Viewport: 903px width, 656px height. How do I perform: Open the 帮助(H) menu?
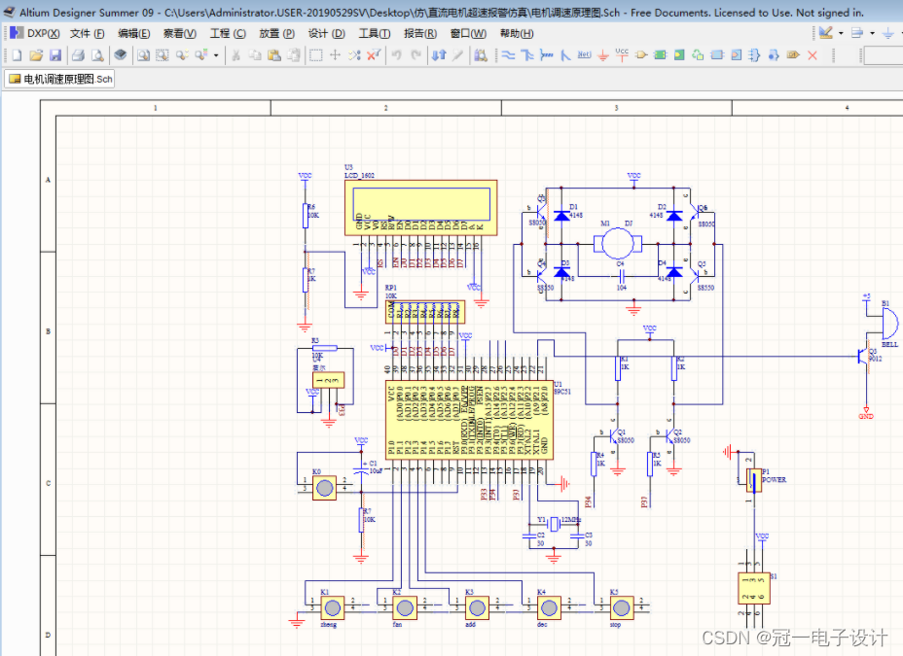(517, 33)
